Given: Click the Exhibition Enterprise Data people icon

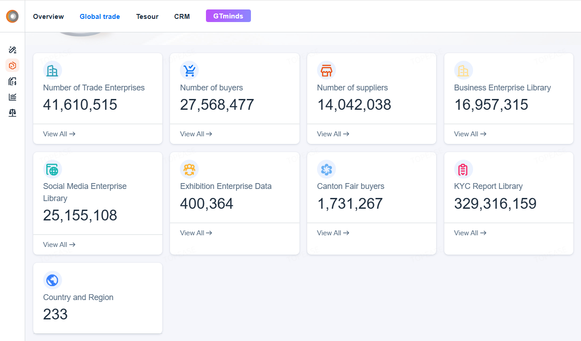Looking at the screenshot, I should pos(189,169).
